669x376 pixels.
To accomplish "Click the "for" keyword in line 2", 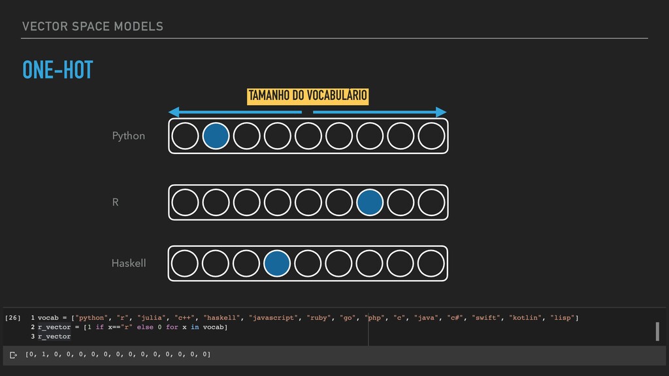I will [x=172, y=328].
